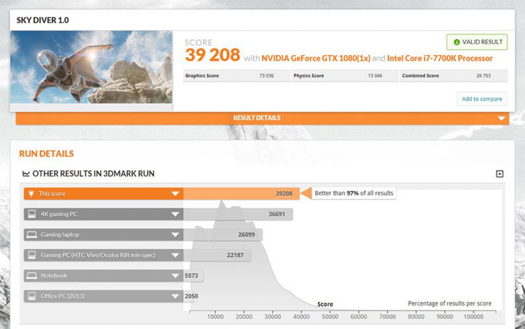
Task: Open the Intel Core i7-7700K Processor link
Action: [439, 58]
